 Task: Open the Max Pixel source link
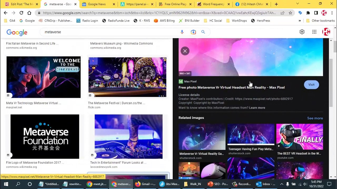(x=188, y=81)
